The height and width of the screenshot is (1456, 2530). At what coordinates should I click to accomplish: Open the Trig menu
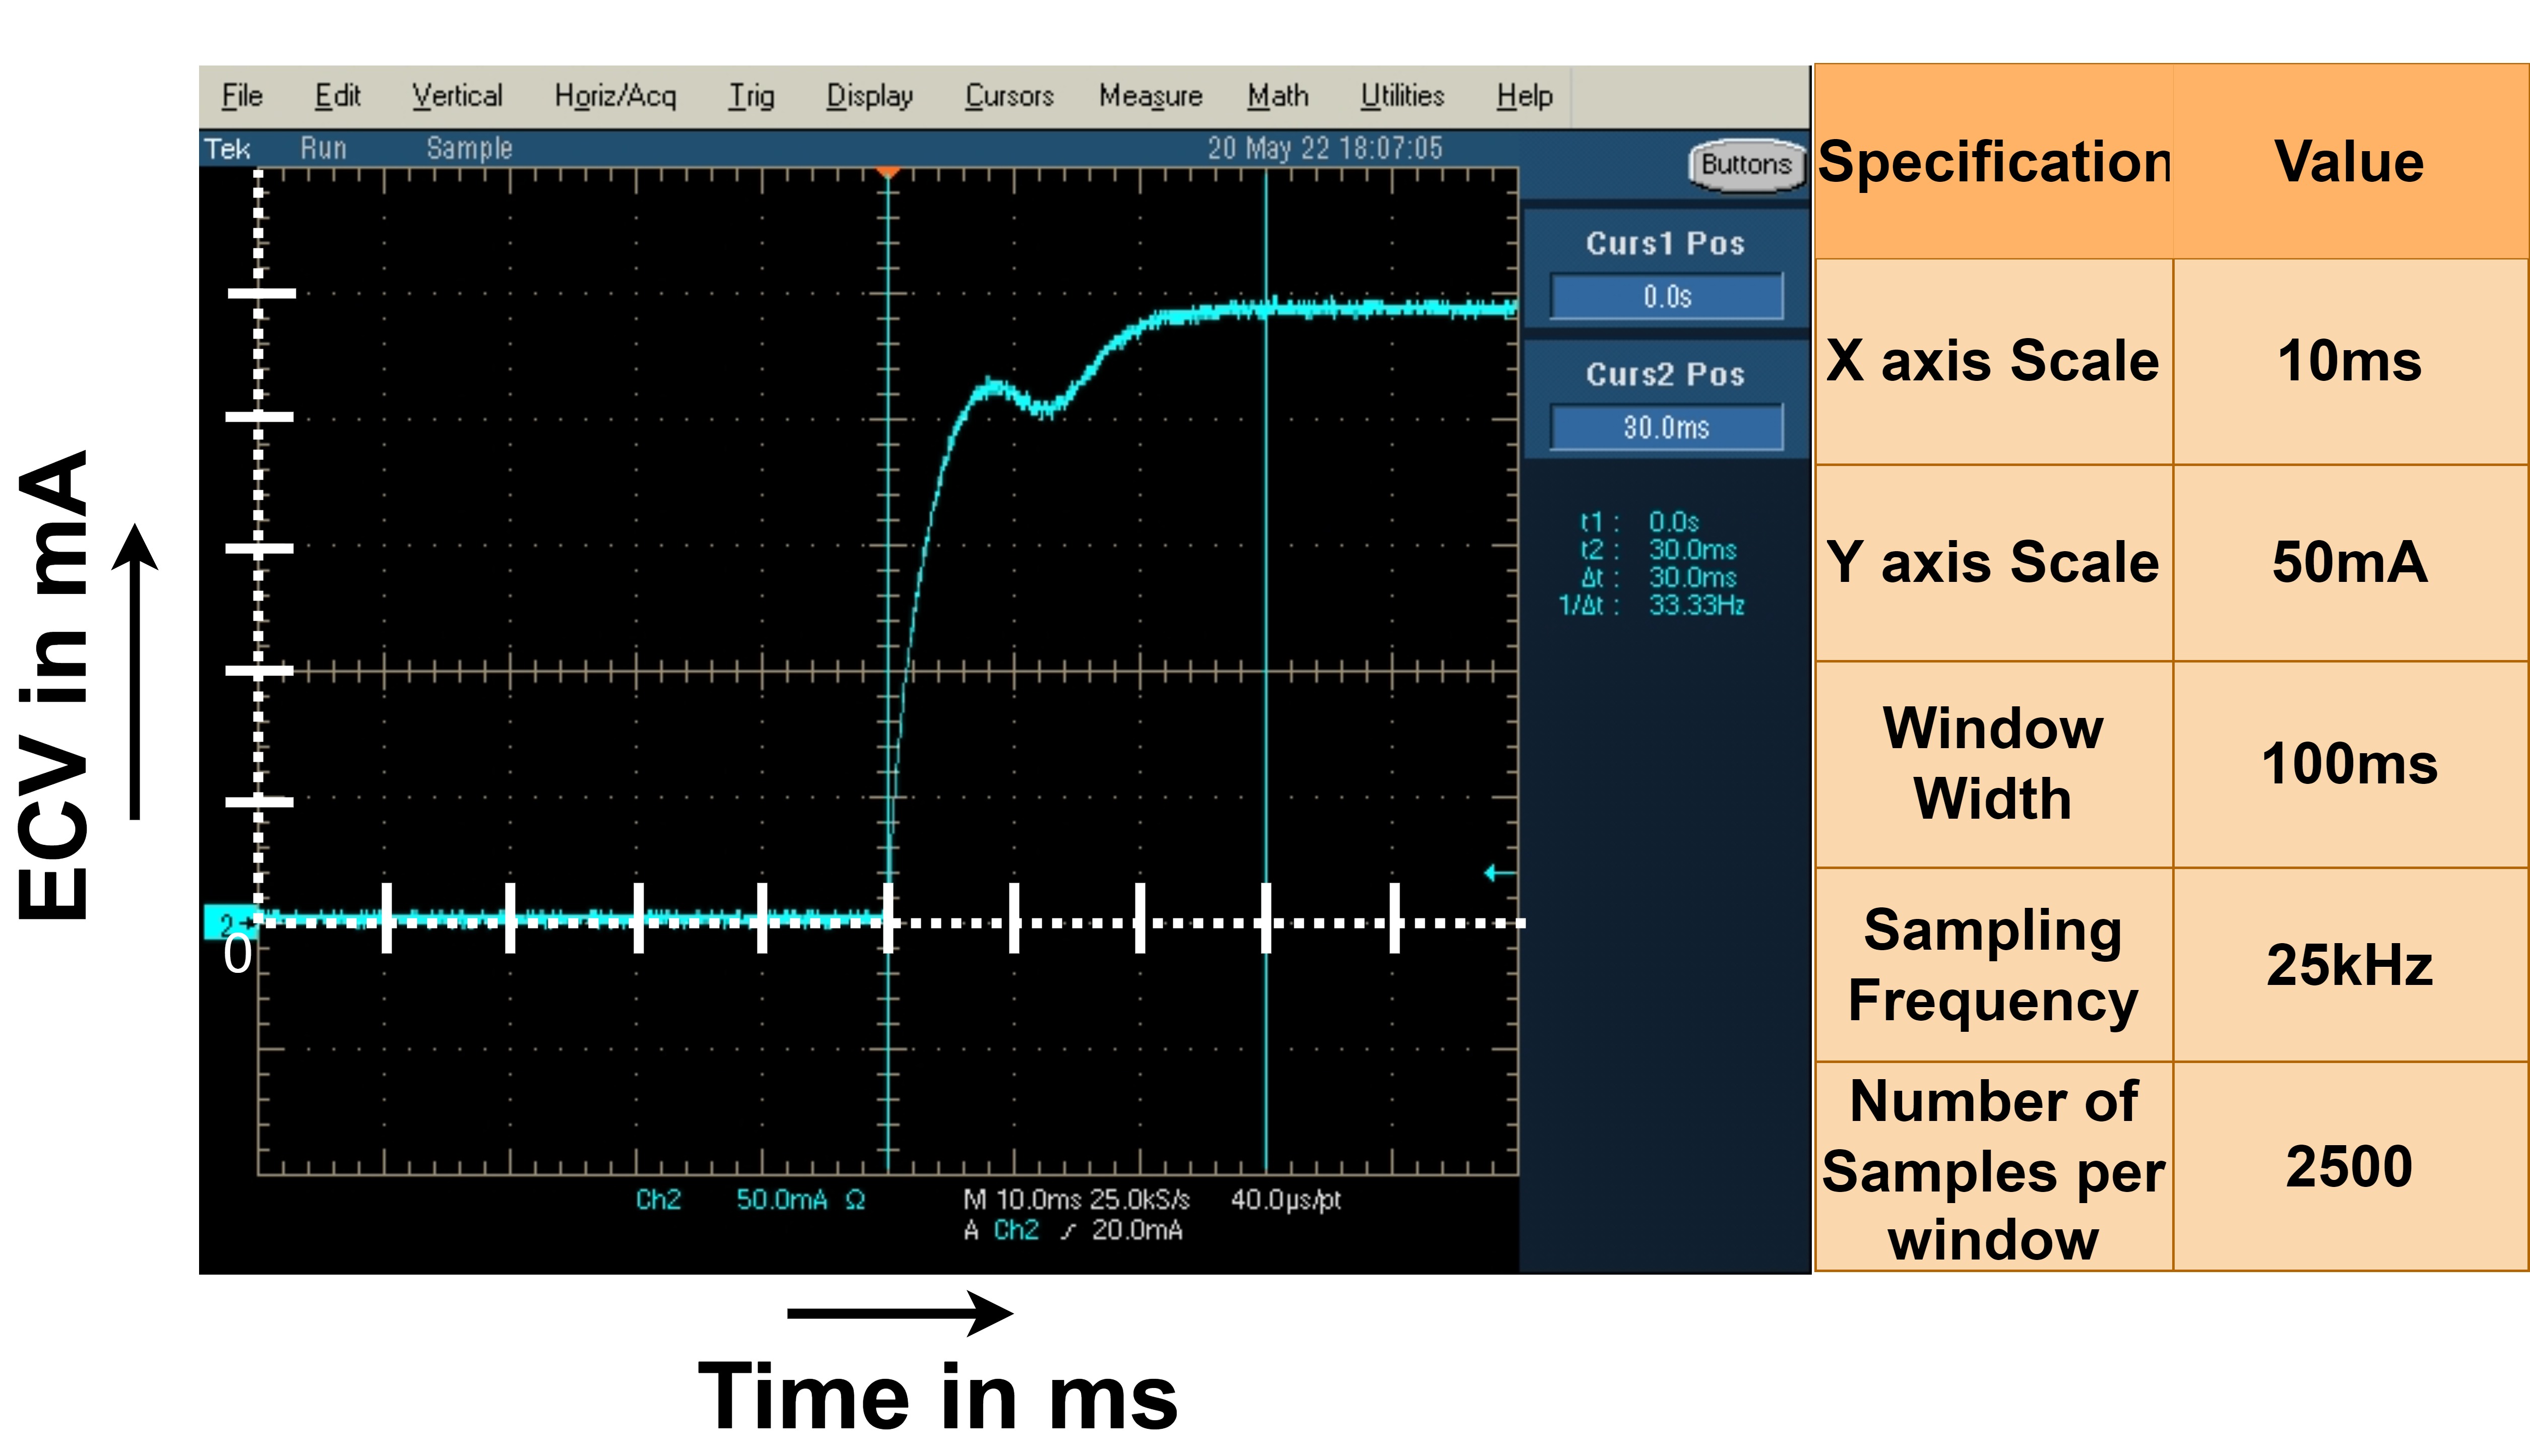point(751,96)
